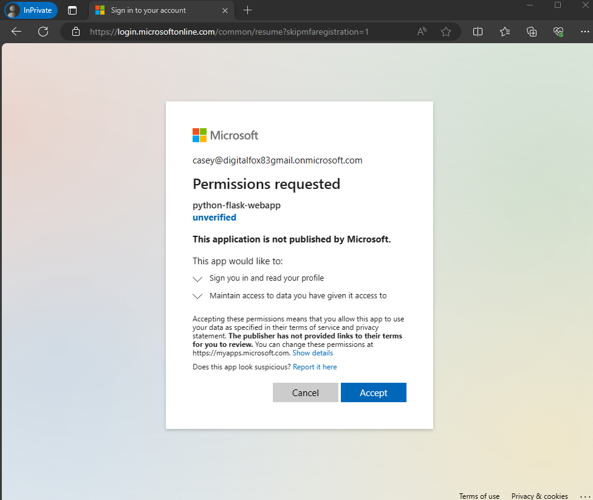
Task: Expand 'Maintain access to data' permission
Action: click(197, 296)
